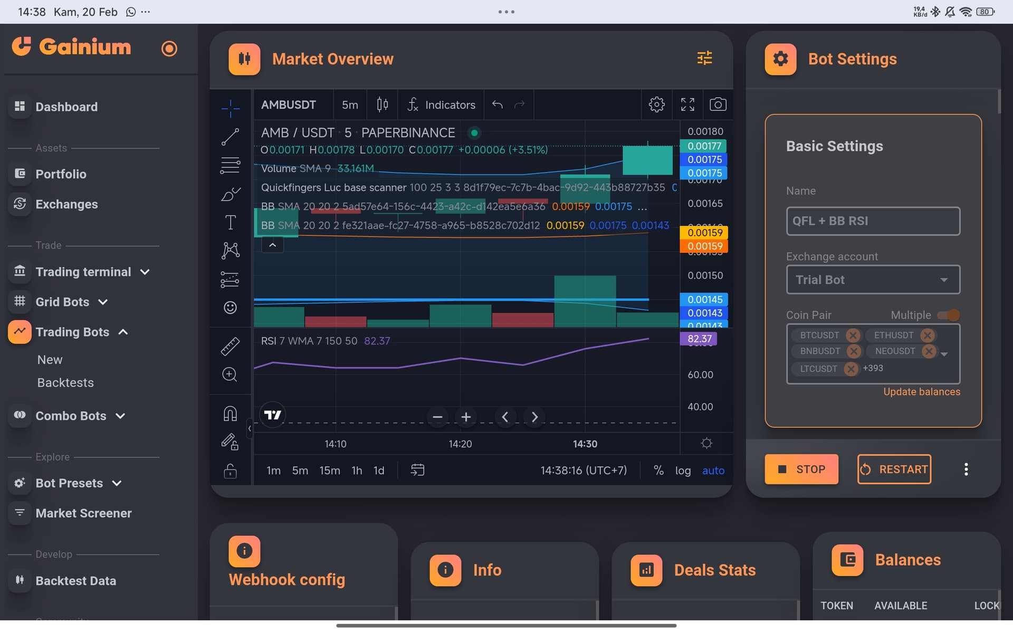Enter fullscreen chart mode
The width and height of the screenshot is (1013, 633).
pos(687,104)
